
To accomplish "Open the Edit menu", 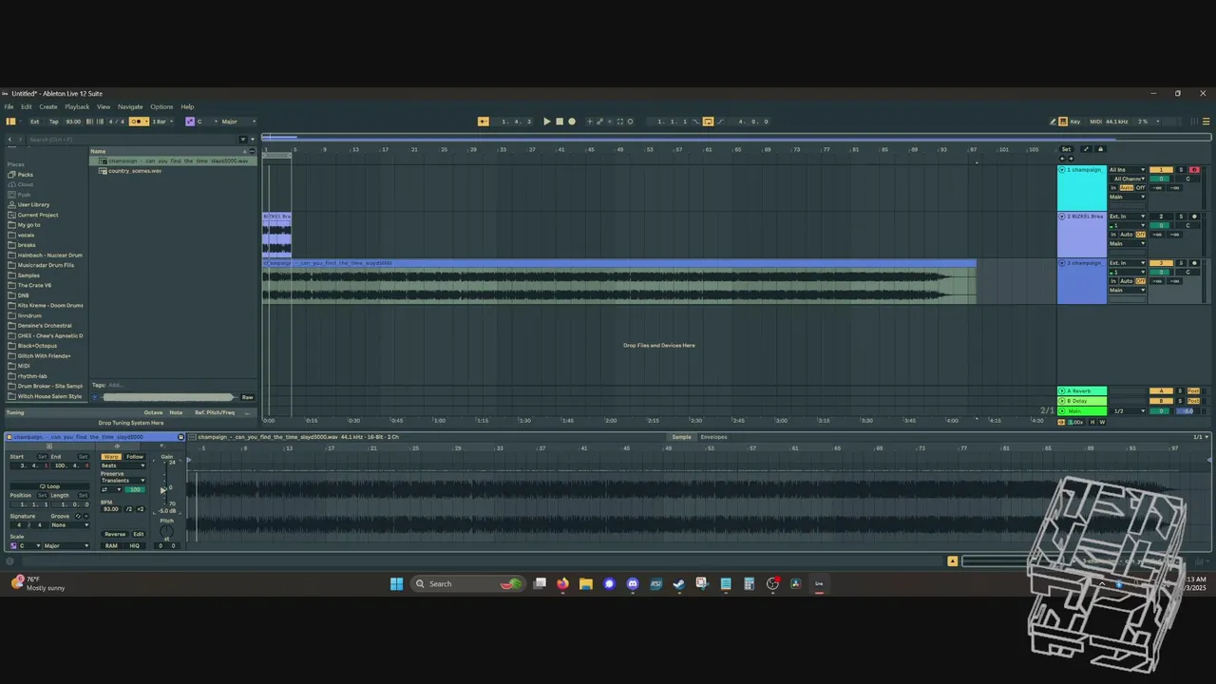I will 27,106.
